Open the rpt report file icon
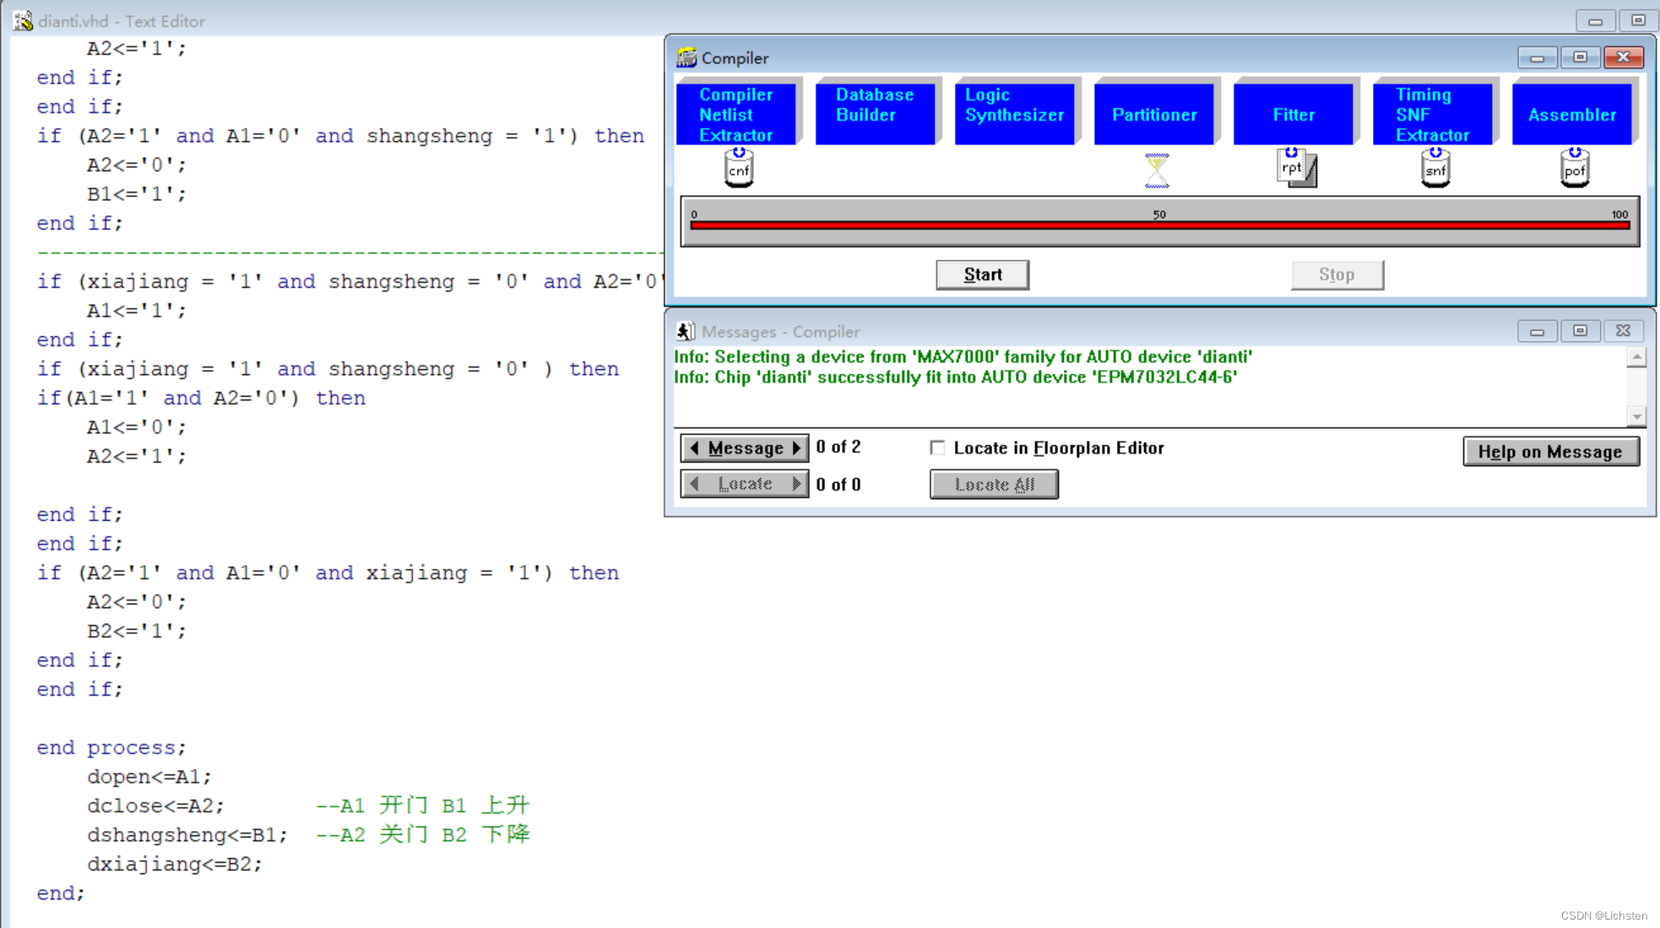Image resolution: width=1660 pixels, height=928 pixels. [x=1296, y=167]
